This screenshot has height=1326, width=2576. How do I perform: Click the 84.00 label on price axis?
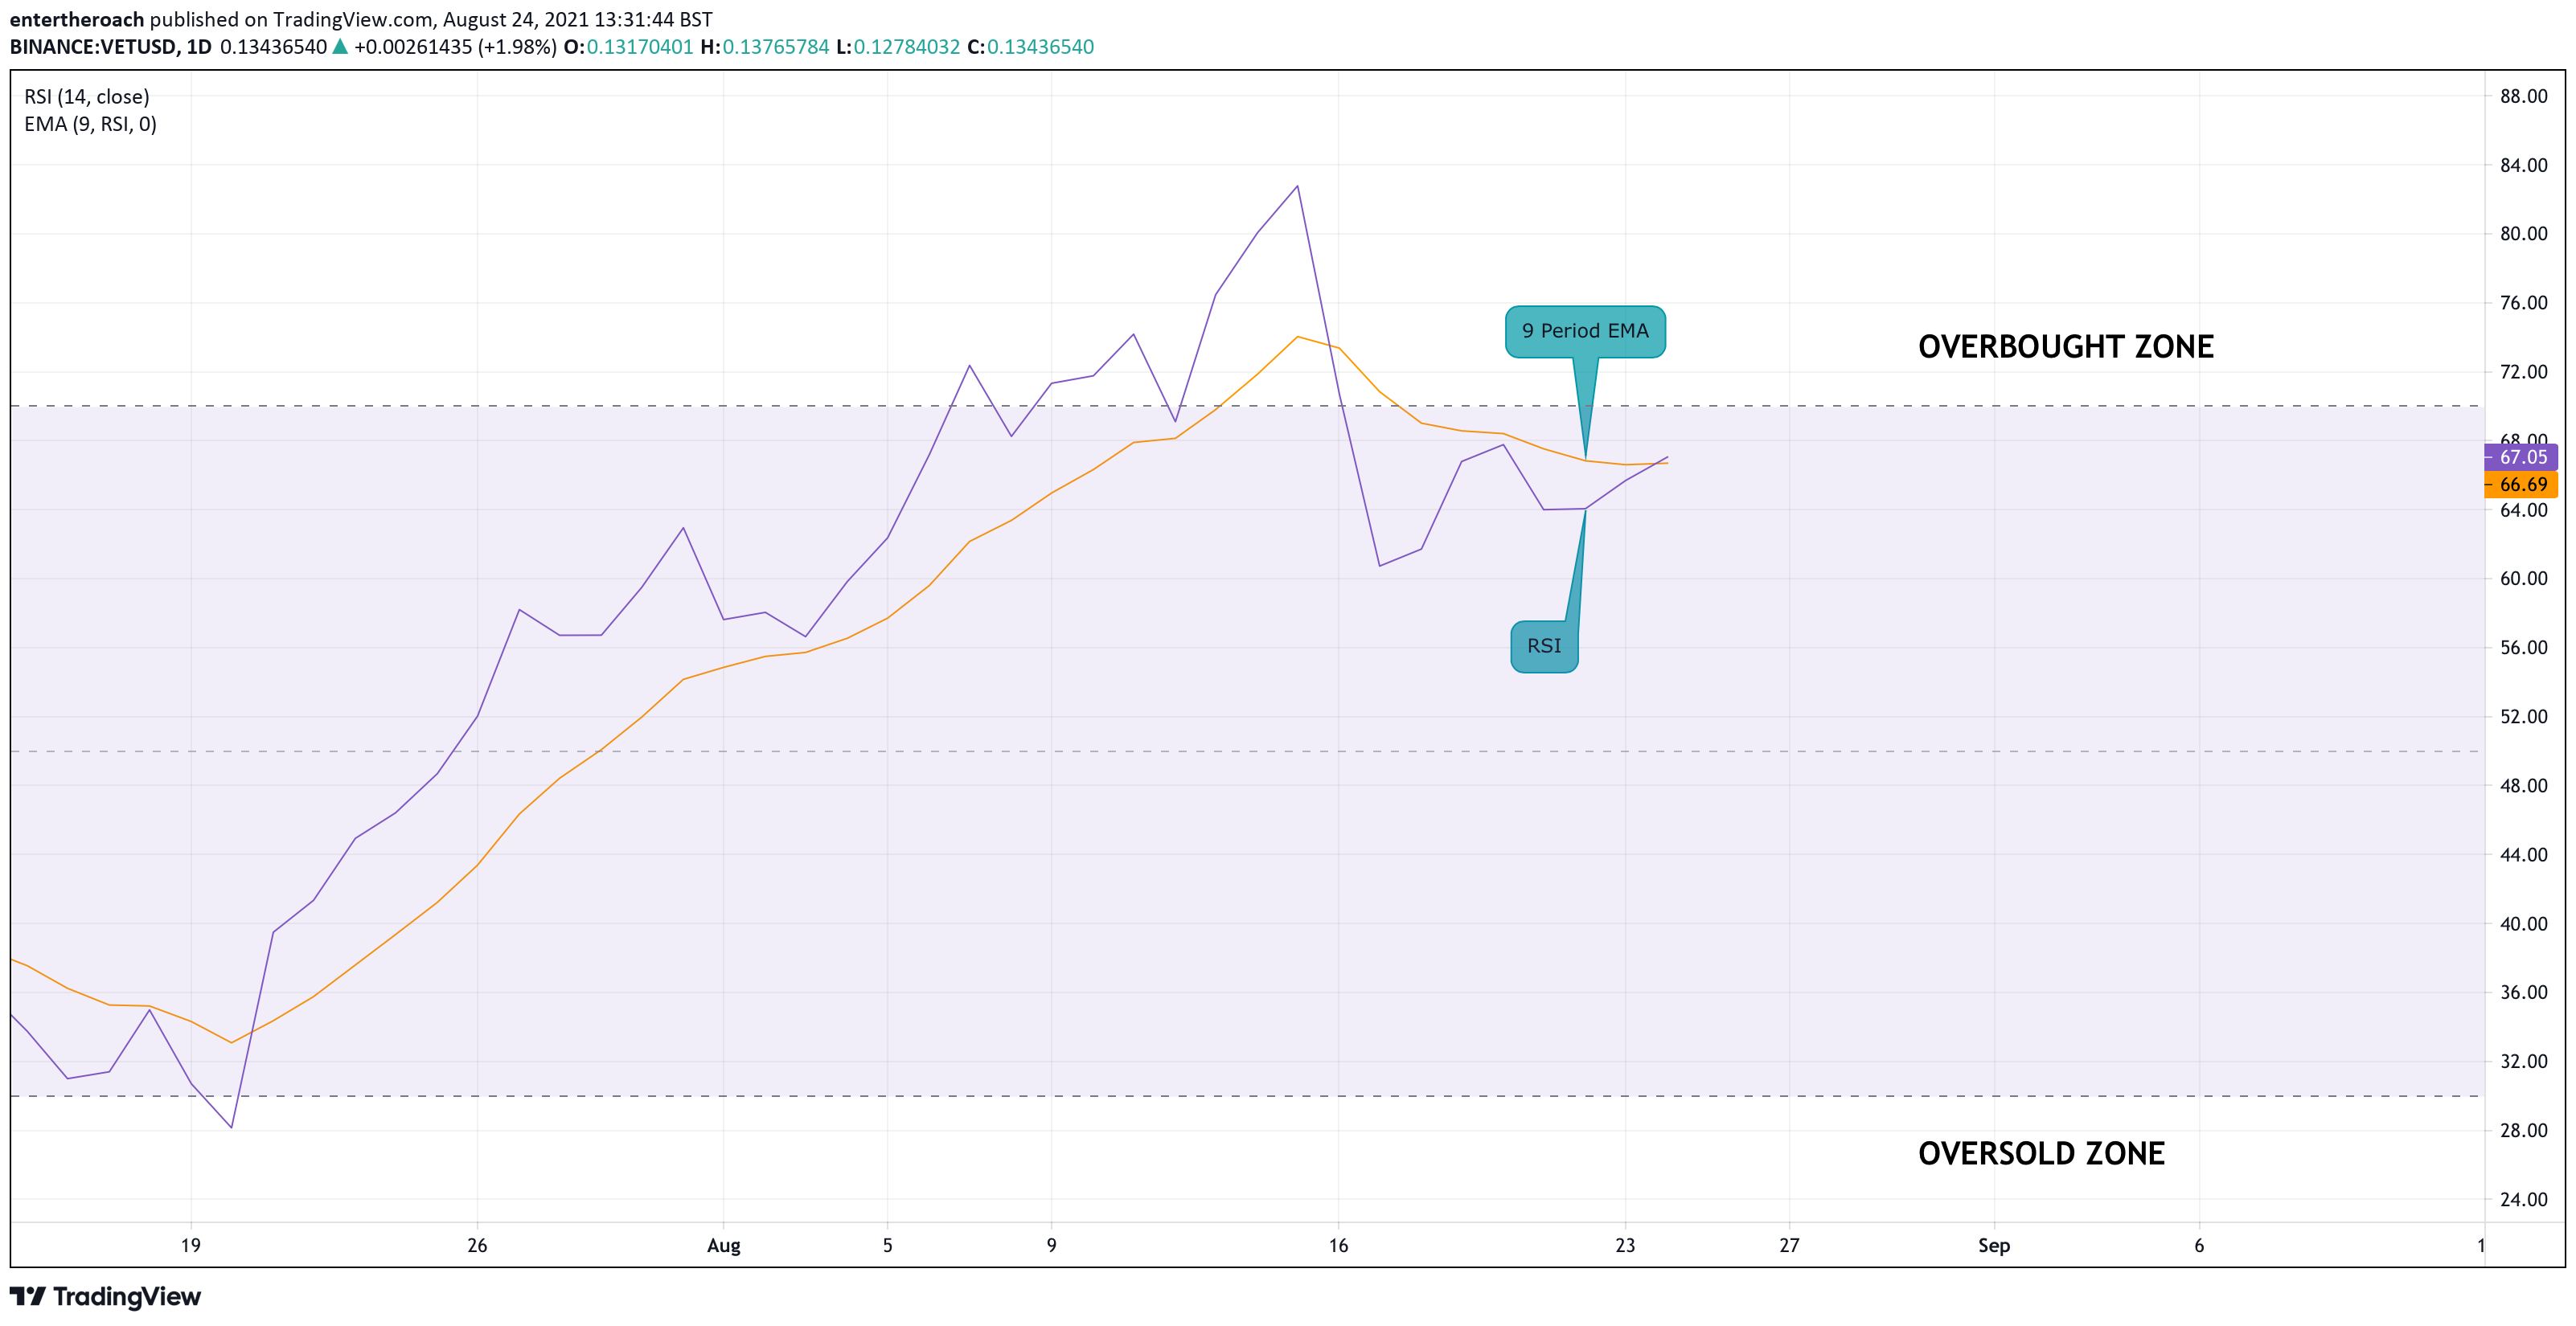(2523, 165)
